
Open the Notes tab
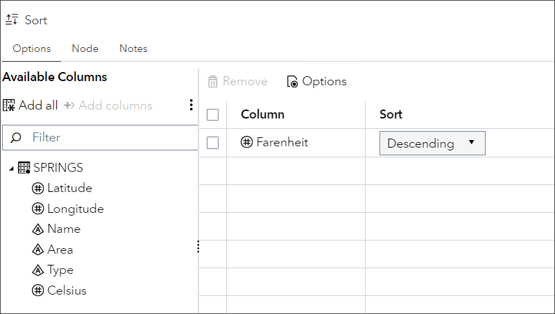133,49
